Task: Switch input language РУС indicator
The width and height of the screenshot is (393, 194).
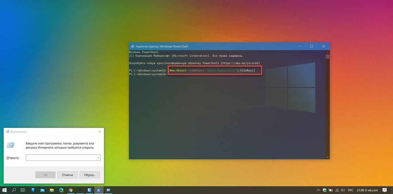Action: point(350,190)
